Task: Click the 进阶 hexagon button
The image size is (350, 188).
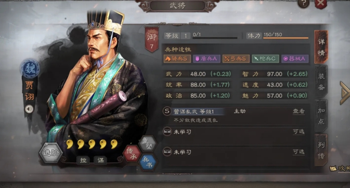Action: tap(51, 153)
